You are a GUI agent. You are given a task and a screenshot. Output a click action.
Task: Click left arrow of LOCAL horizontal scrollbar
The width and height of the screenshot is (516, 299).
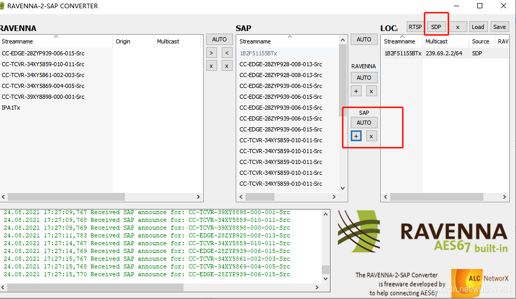385,197
